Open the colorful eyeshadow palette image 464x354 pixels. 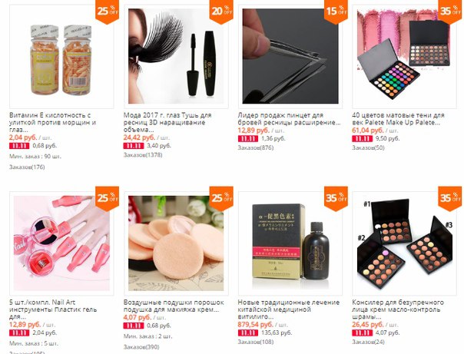[x=405, y=56]
